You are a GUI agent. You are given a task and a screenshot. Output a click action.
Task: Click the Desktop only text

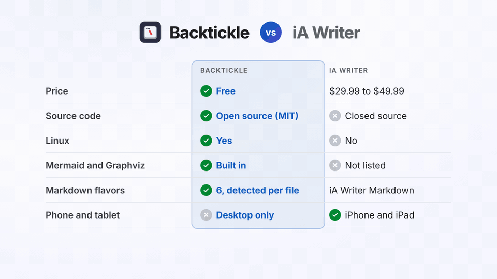pyautogui.click(x=245, y=215)
